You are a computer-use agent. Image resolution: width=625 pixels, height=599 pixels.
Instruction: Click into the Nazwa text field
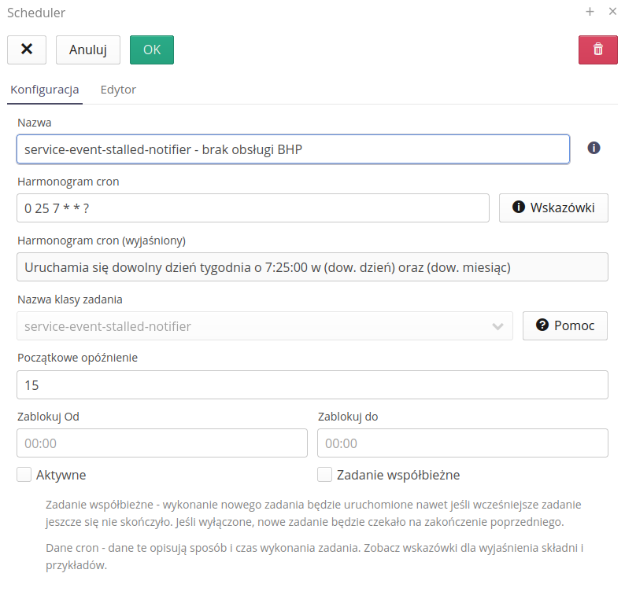(x=292, y=149)
